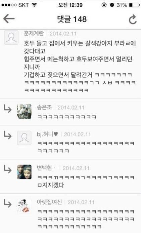Open 아랫집여신's profile illustration

[24, 206]
